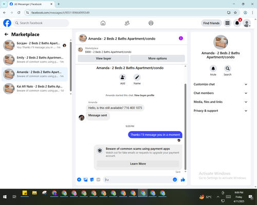Open the Windows notification center icon
The image size is (257, 205).
[251, 197]
